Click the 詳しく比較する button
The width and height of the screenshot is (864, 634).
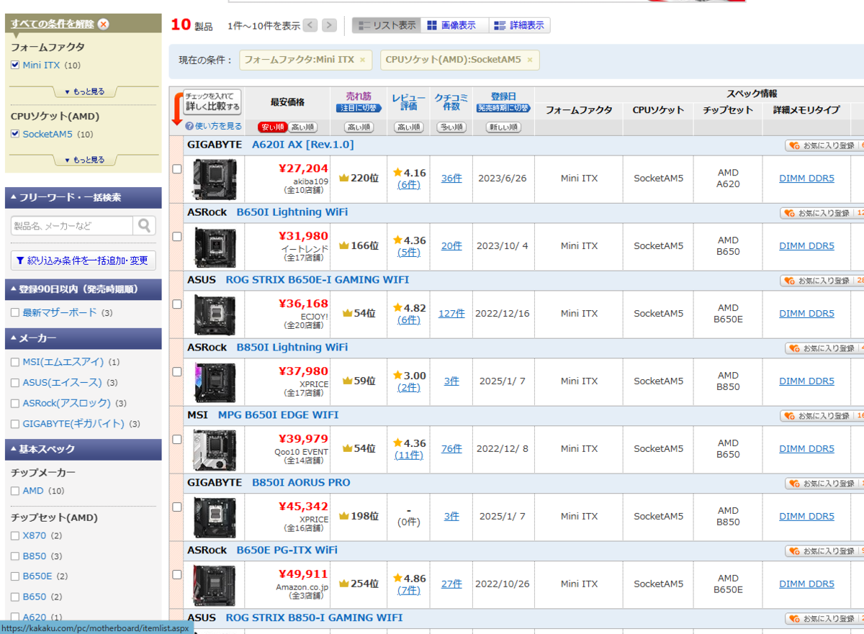pos(212,101)
